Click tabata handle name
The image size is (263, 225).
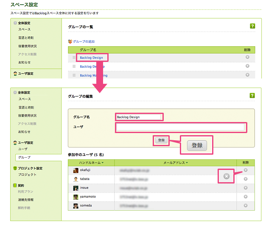(85, 179)
